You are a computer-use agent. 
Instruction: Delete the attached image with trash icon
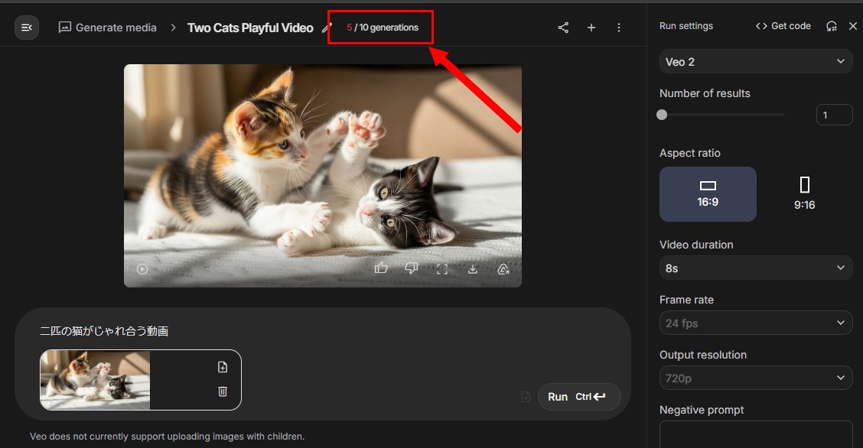coord(223,391)
